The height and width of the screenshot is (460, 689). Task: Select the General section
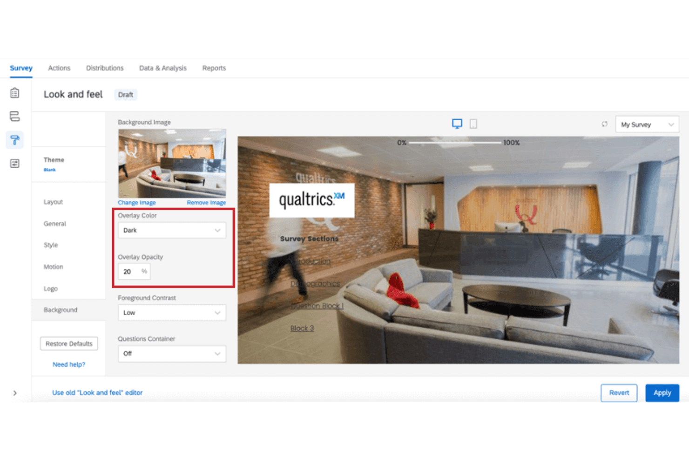click(x=55, y=224)
